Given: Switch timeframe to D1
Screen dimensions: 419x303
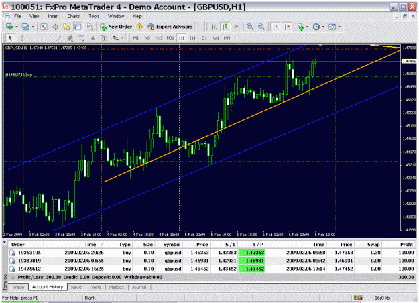Looking at the screenshot, I should click(204, 38).
